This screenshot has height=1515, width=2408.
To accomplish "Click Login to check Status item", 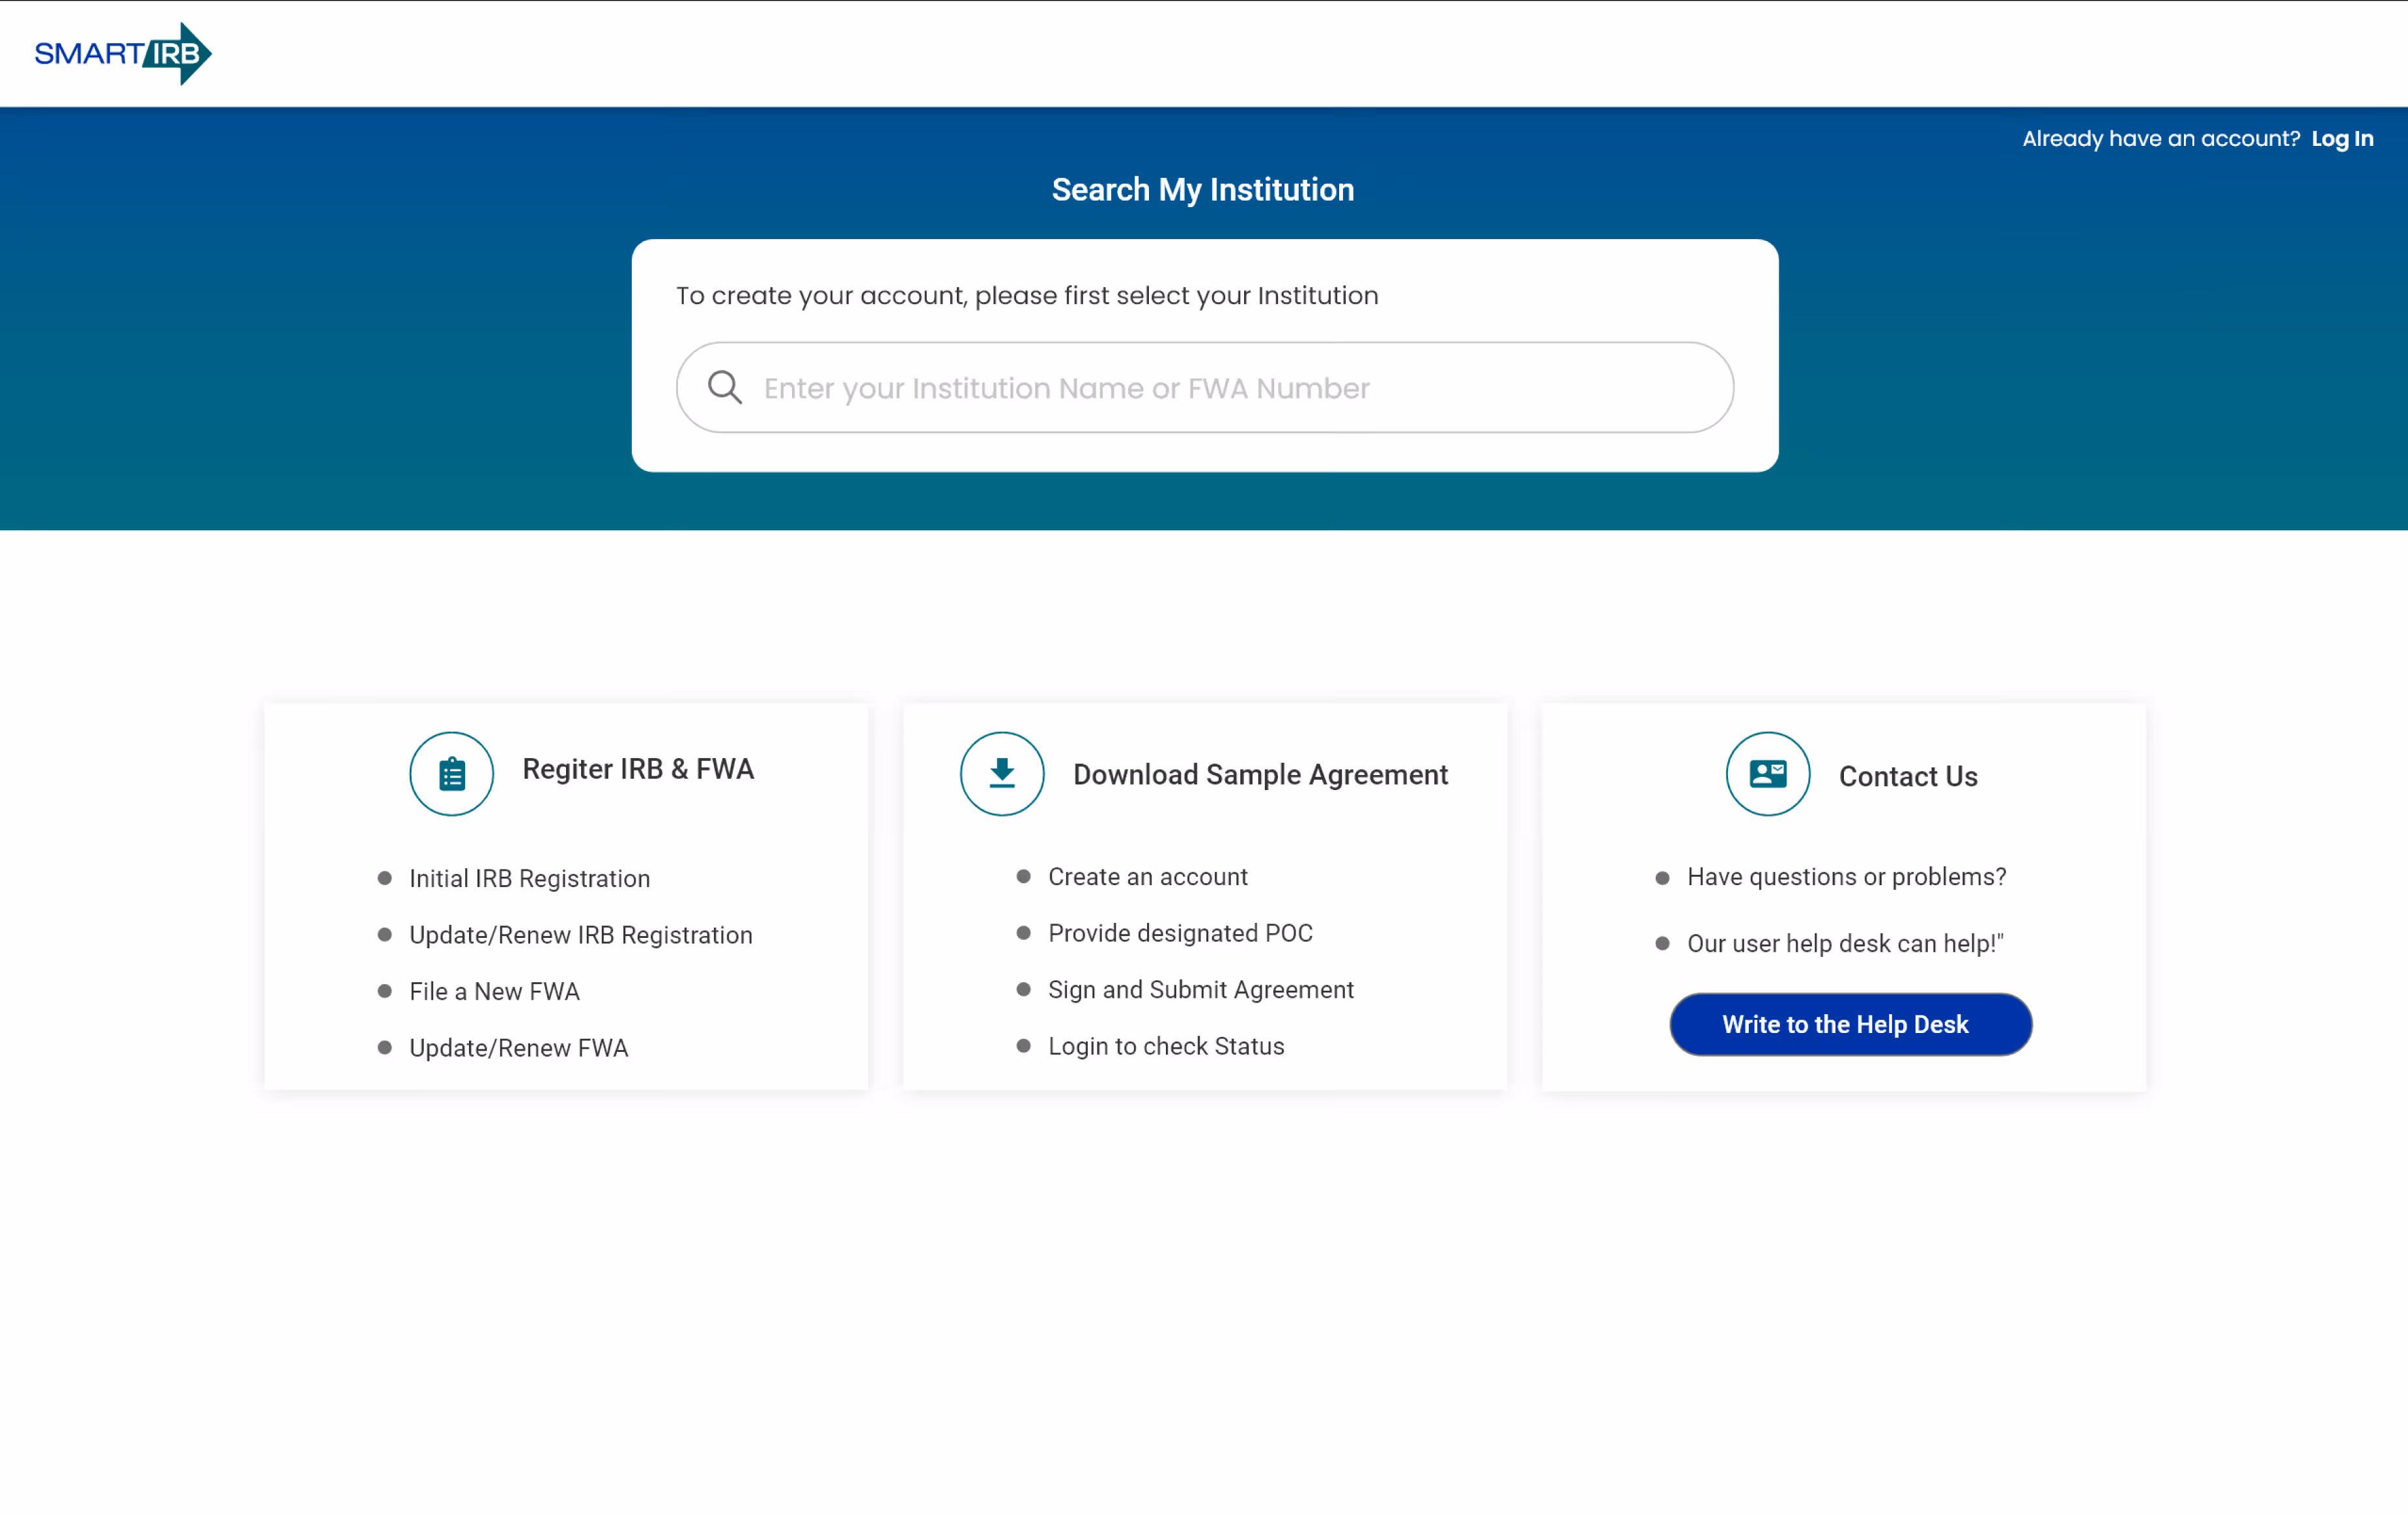I will point(1166,1046).
